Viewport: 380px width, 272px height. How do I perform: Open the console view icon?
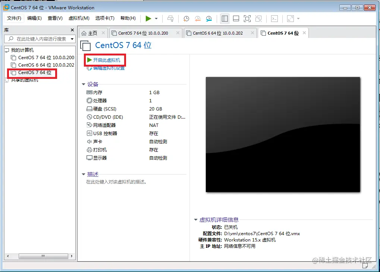pyautogui.click(x=274, y=19)
